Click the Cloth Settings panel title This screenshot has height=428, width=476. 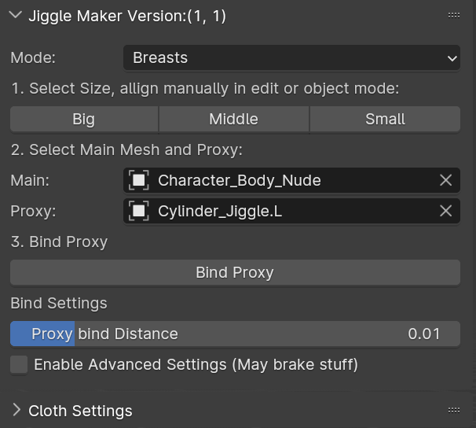click(x=80, y=411)
